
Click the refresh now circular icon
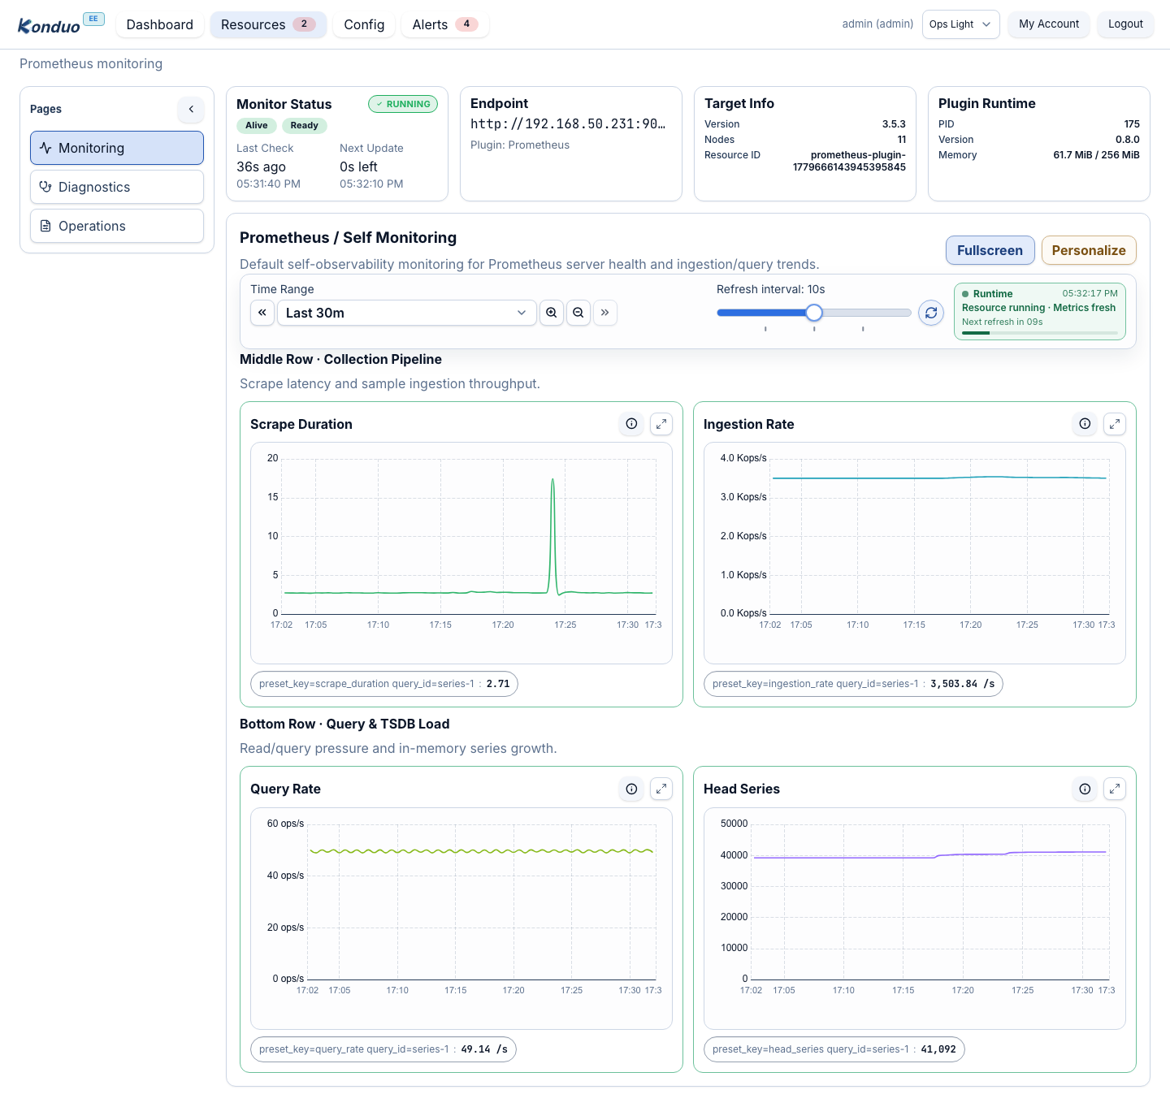(931, 313)
